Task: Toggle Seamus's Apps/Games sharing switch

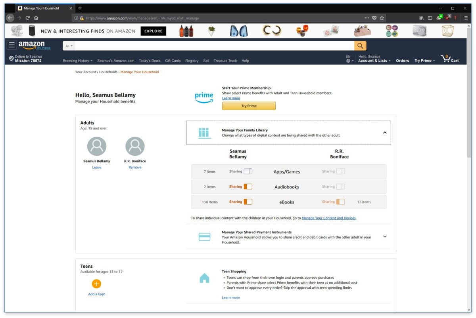Action: [248, 171]
